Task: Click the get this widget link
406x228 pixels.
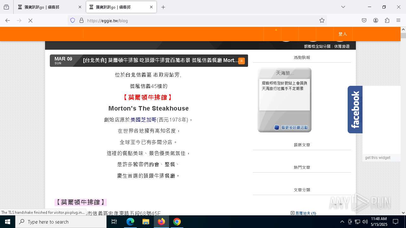Action: (x=377, y=158)
